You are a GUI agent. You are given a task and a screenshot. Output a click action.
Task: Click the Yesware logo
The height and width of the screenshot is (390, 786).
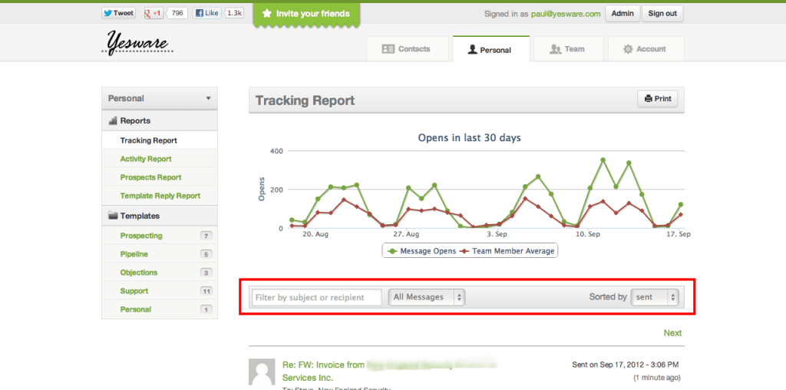tap(137, 43)
